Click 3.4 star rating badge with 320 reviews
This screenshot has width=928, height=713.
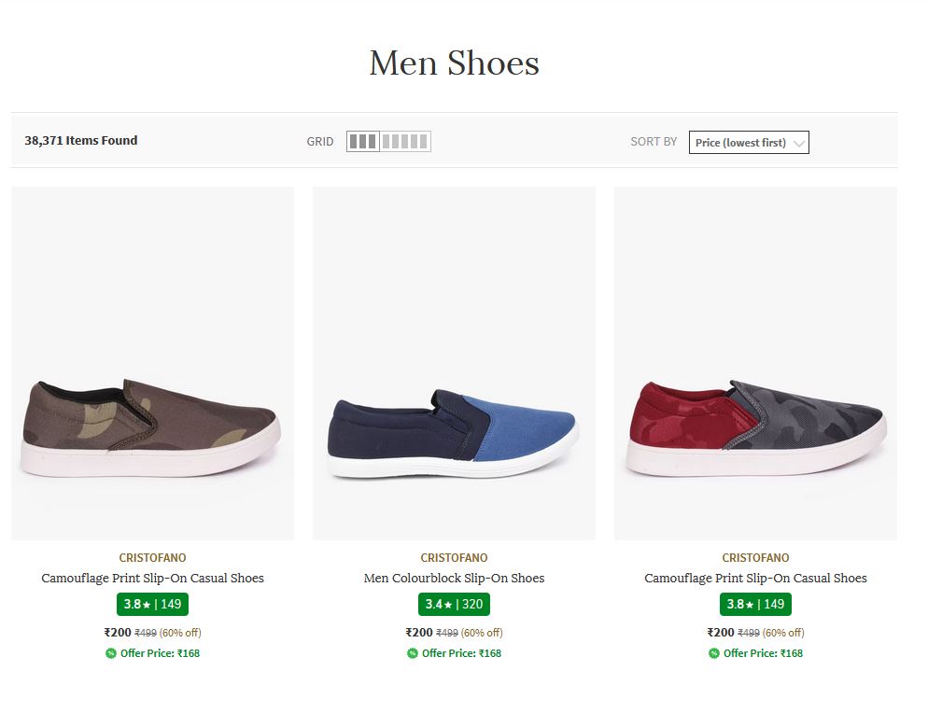click(454, 604)
